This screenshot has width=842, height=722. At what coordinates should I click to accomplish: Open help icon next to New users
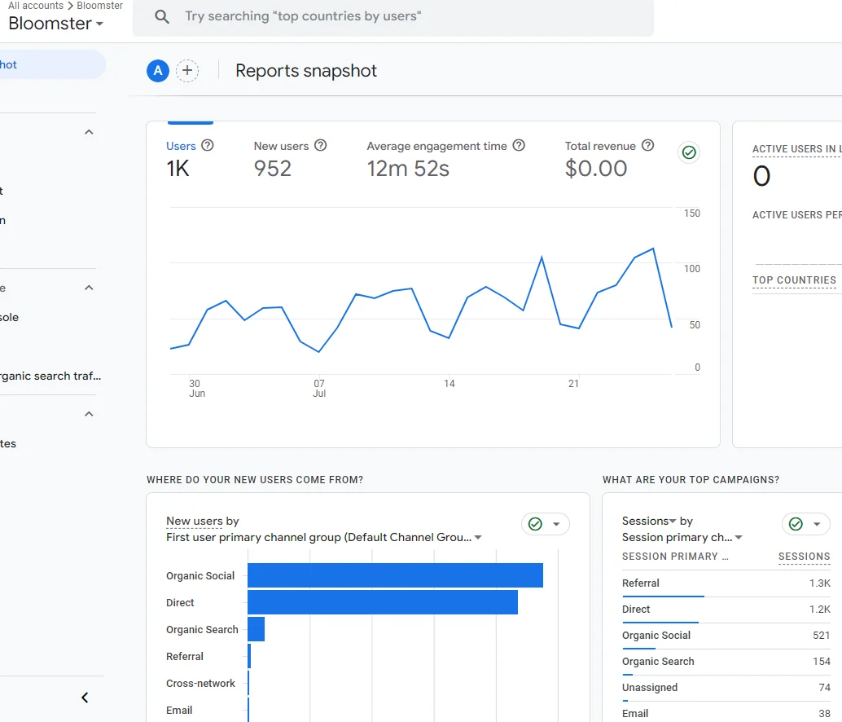(x=321, y=146)
